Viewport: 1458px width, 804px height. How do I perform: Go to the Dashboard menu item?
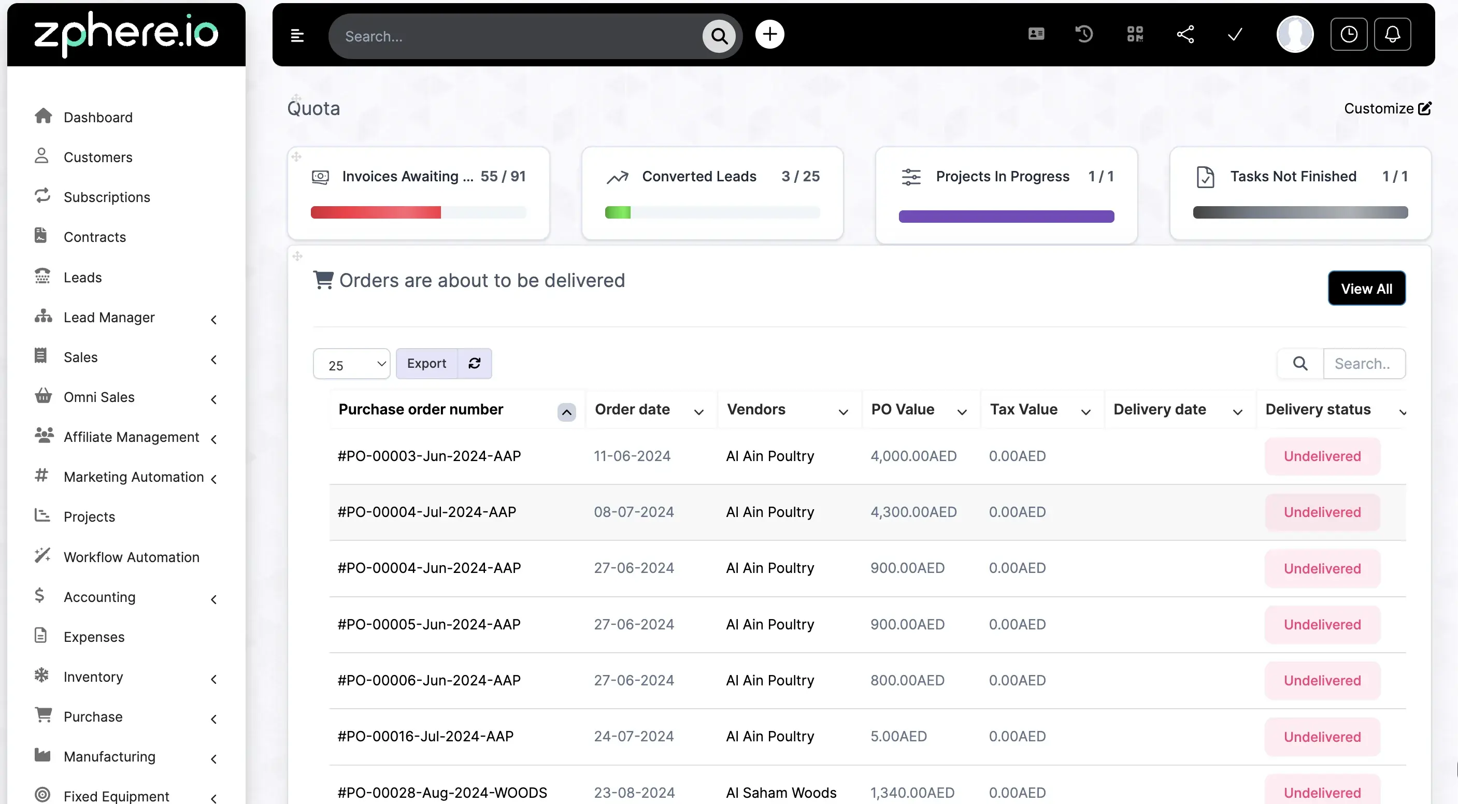[97, 117]
